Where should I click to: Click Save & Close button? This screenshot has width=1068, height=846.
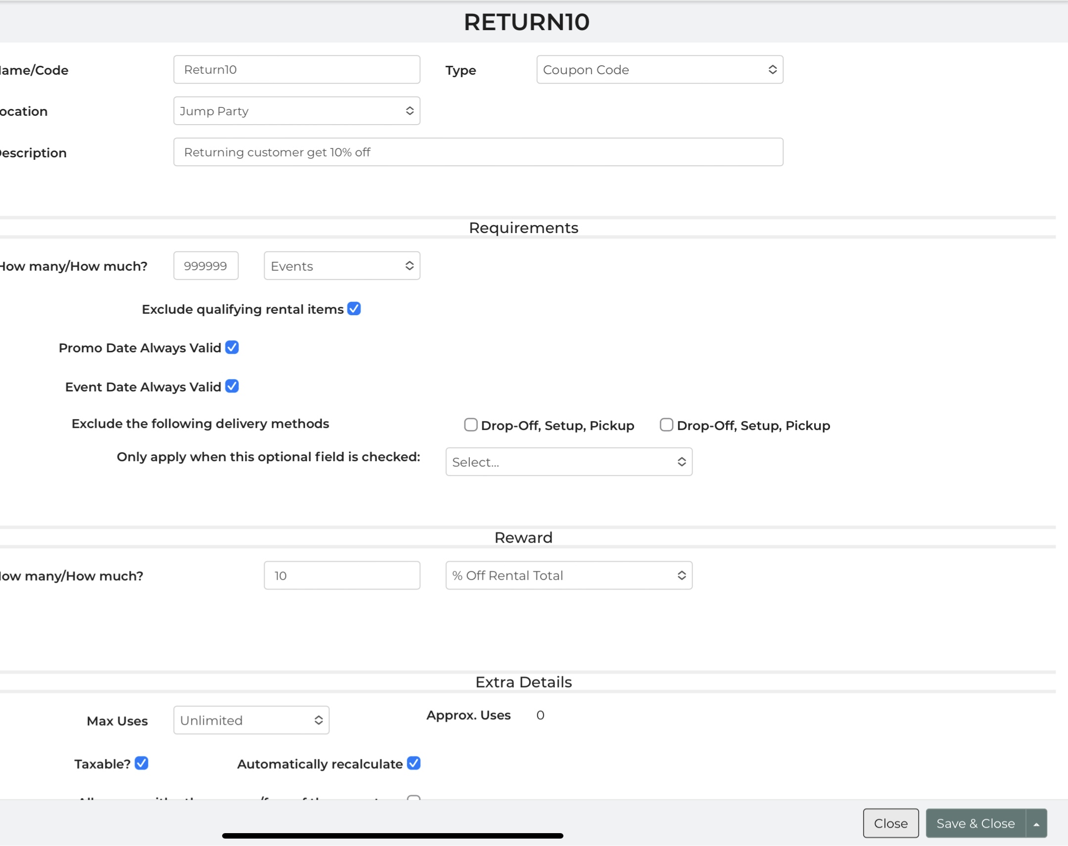click(x=975, y=823)
